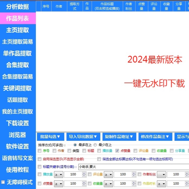Image resolution: width=189 pixels, height=189 pixels.
Task: Enable 标题关键字 filter checkbox
Action: 40,167
